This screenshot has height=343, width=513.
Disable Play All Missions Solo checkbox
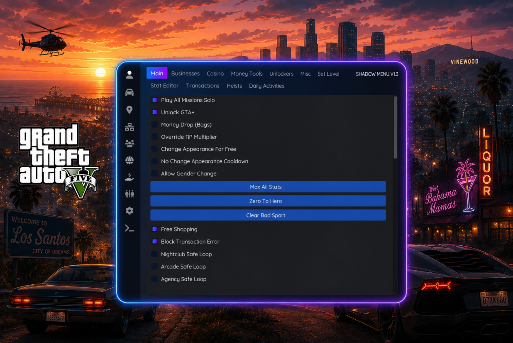pos(154,100)
